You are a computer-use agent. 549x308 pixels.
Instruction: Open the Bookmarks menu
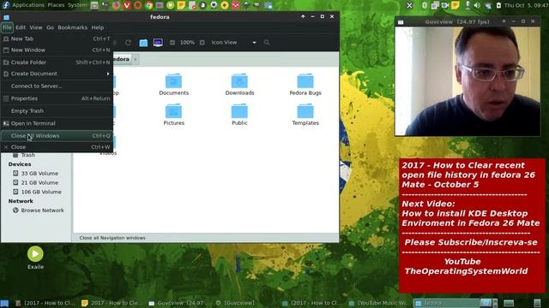[x=72, y=27]
